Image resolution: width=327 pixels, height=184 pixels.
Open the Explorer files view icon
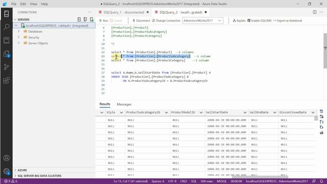(7, 54)
